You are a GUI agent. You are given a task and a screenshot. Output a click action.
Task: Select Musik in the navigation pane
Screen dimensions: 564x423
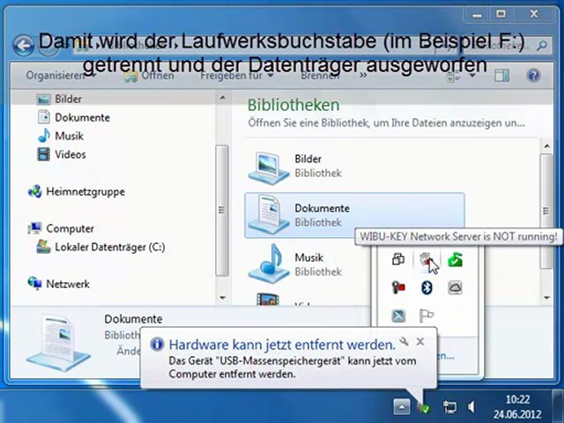pos(69,136)
